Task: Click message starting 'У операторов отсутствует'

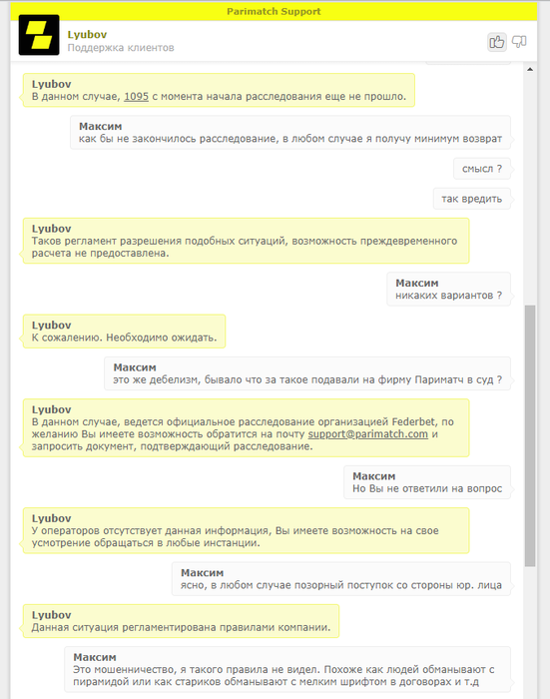Action: pyautogui.click(x=246, y=530)
